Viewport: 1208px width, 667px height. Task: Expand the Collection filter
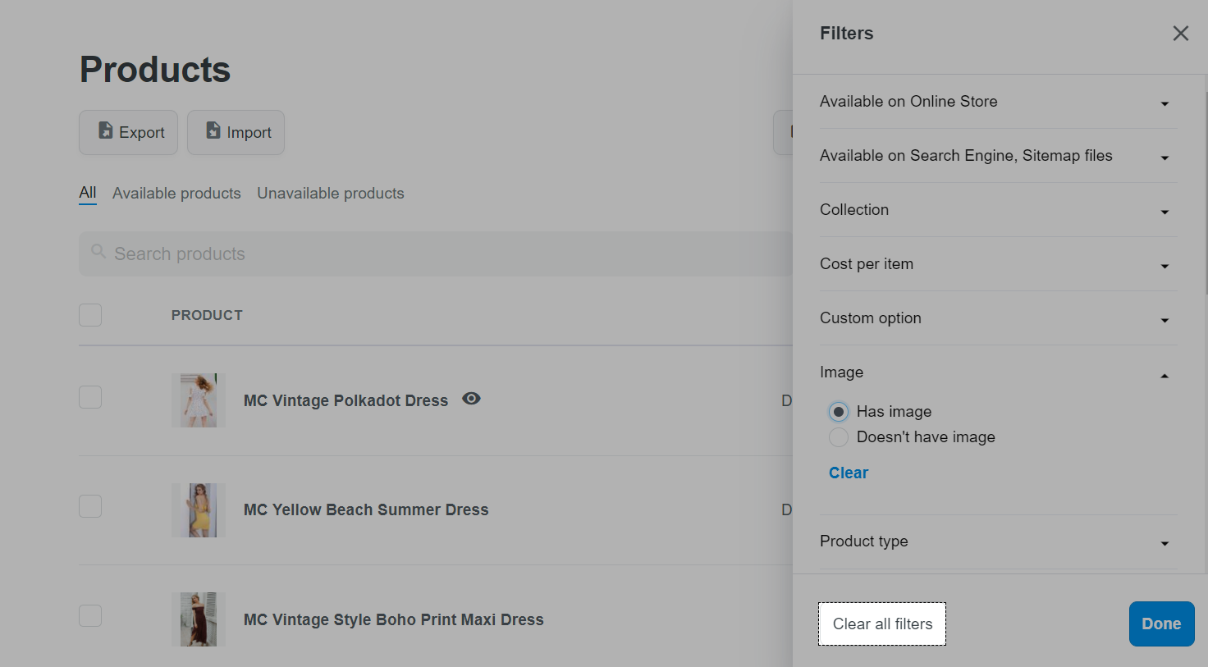999,210
